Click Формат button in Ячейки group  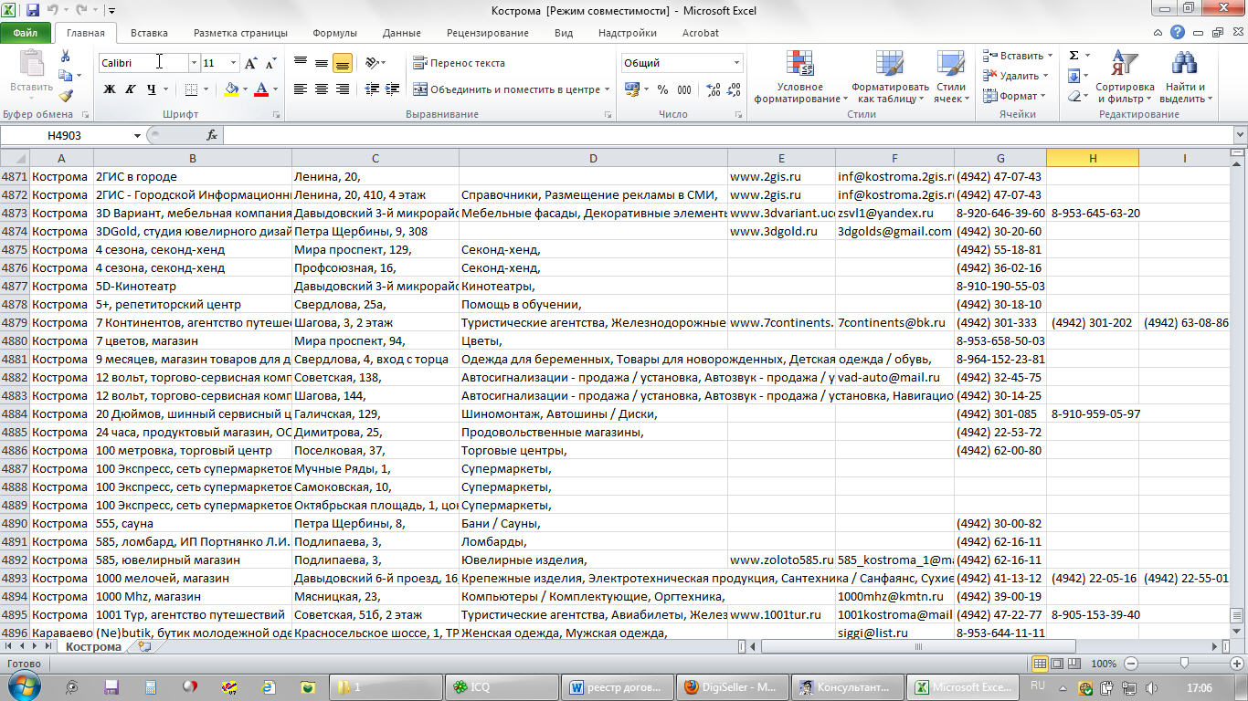[1014, 96]
